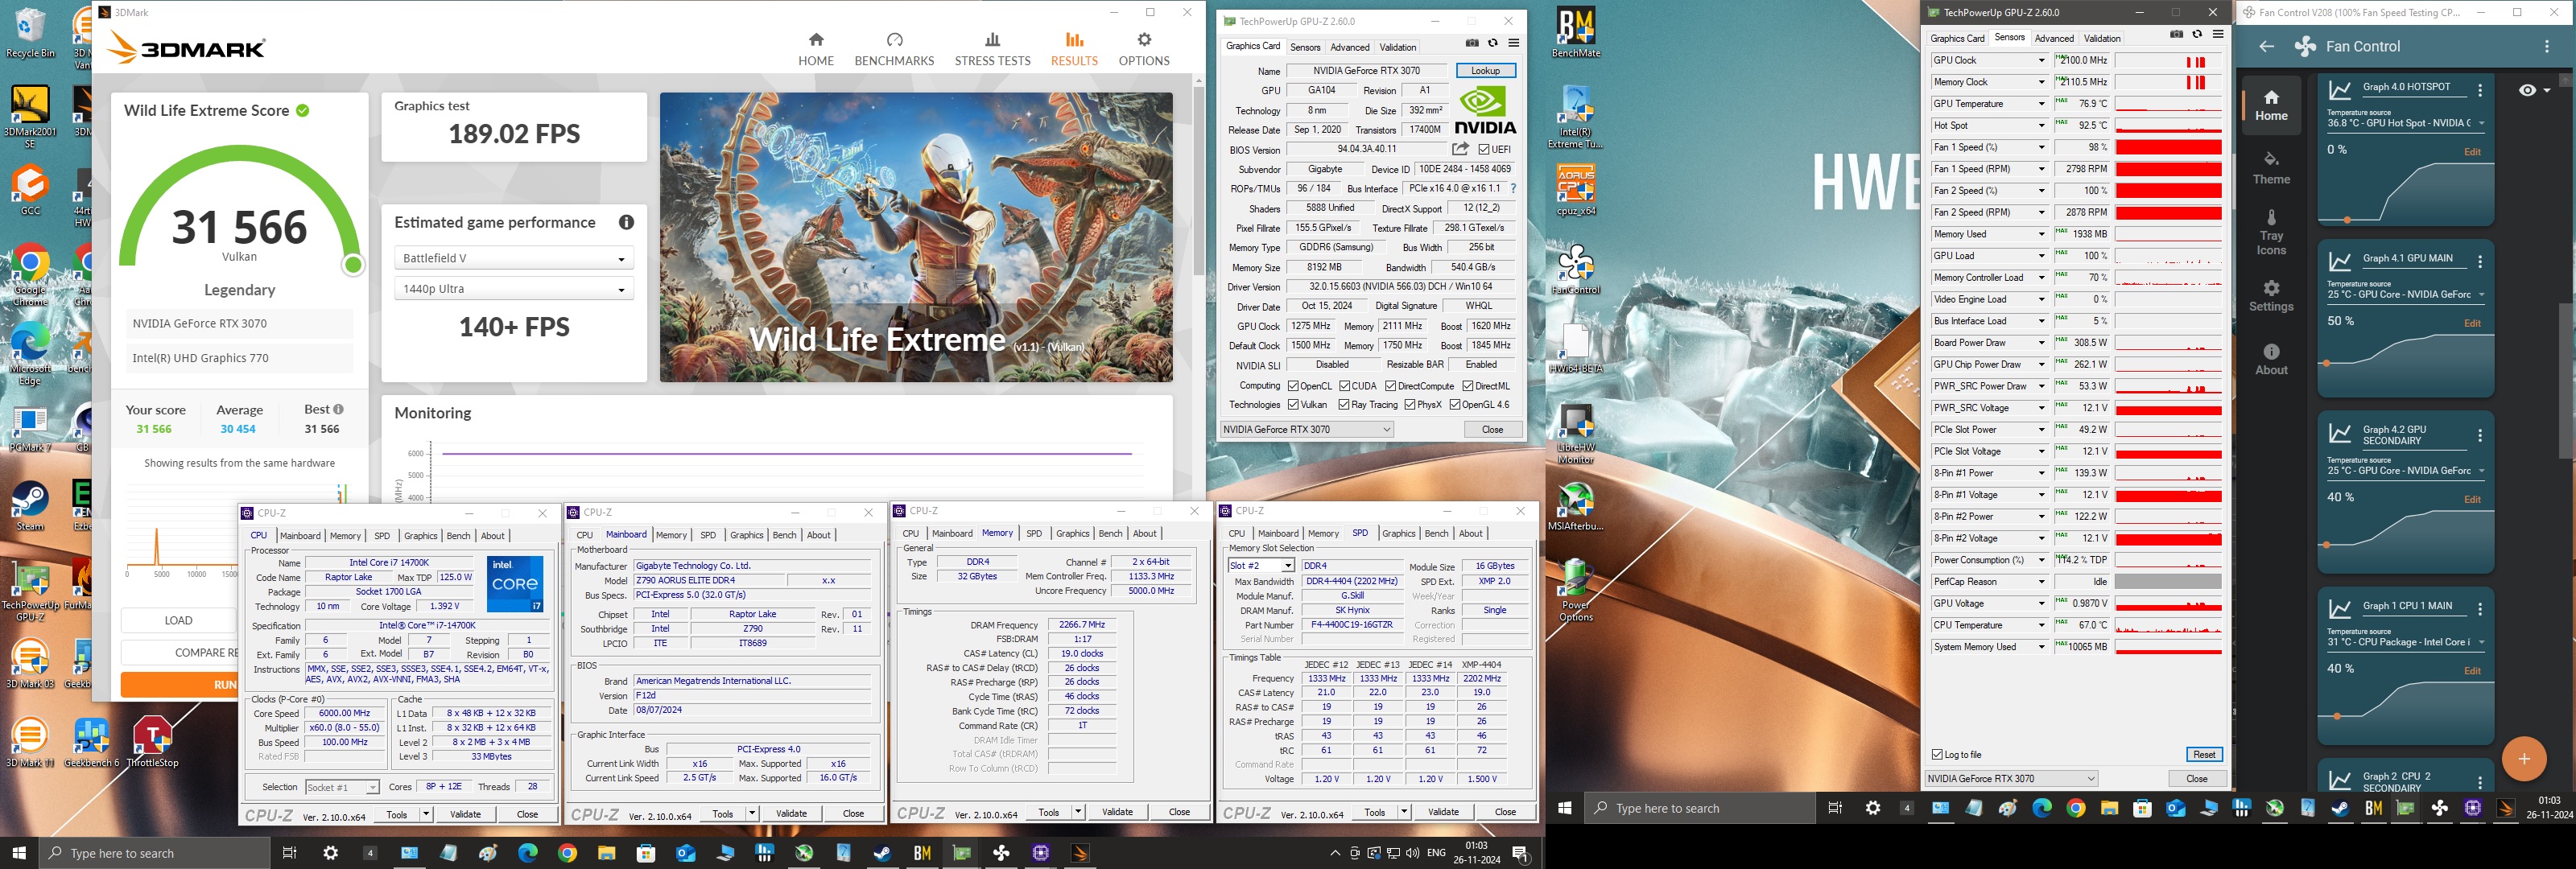Open Fan Control visibility eye dropdown
This screenshot has height=869, width=2576.
tap(2533, 90)
